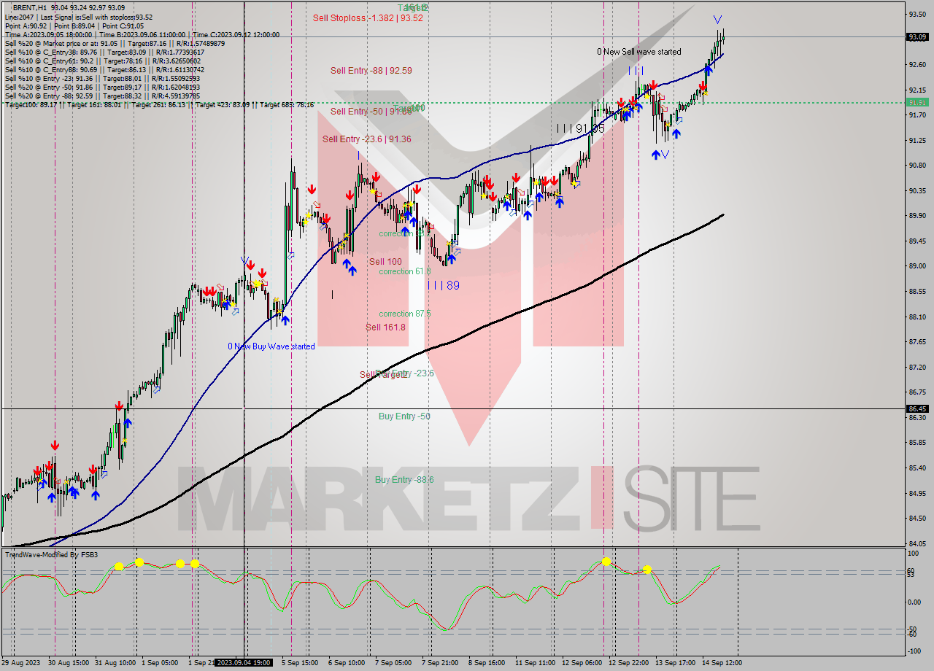Click the 93.50 price axis value
Image resolution: width=934 pixels, height=671 pixels.
[917, 14]
